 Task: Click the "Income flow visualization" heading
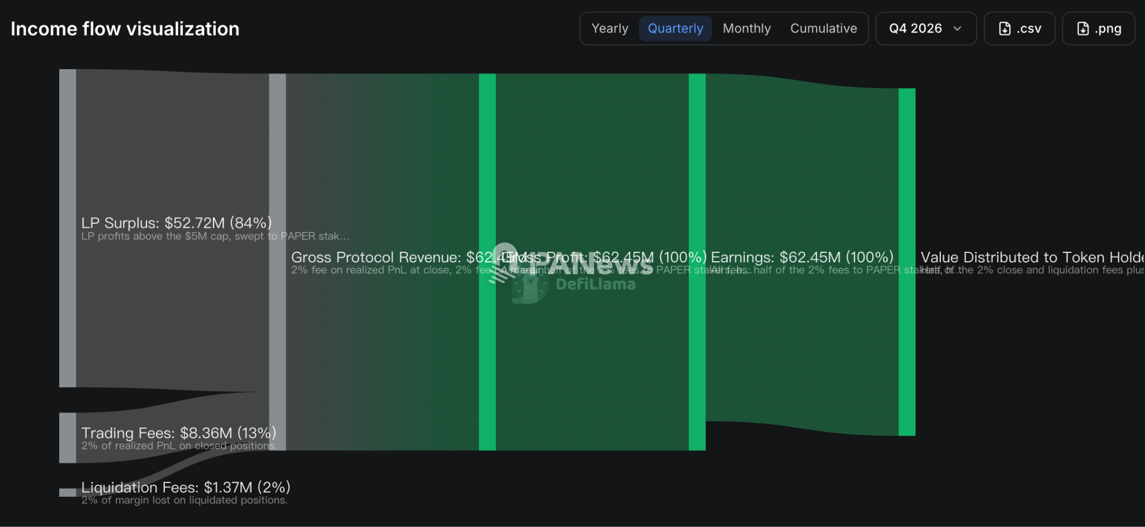(x=125, y=28)
